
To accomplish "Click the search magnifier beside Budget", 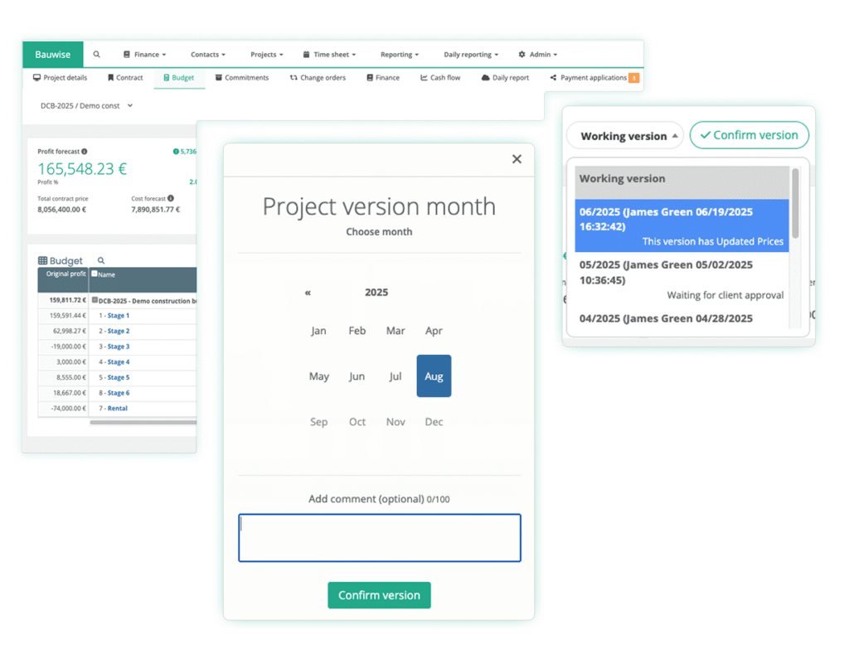I will (100, 259).
